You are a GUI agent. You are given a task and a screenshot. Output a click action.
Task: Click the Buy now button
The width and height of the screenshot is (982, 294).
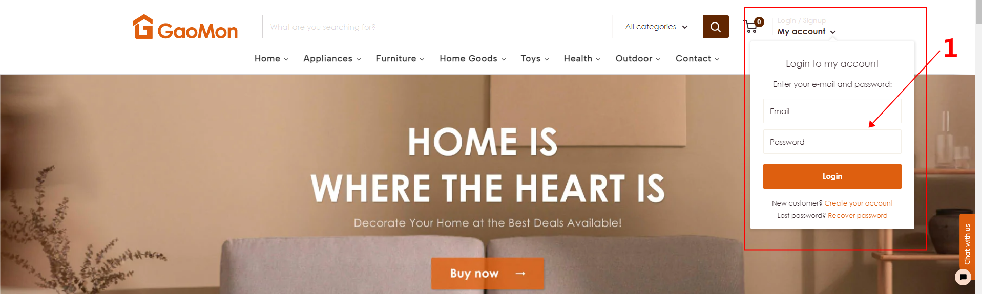tap(487, 274)
